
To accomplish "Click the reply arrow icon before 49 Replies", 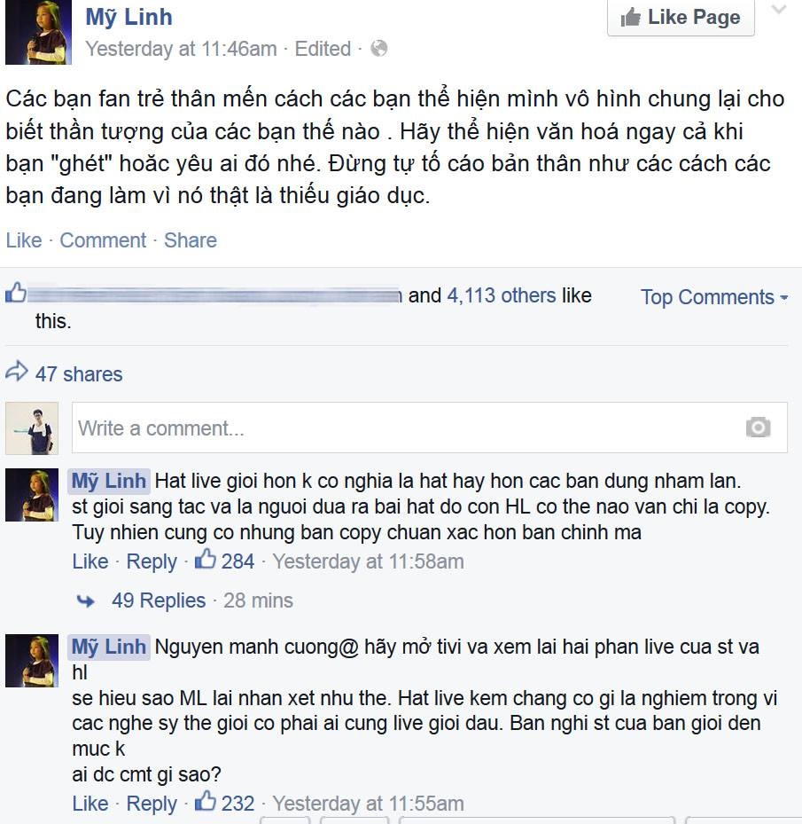I will pos(86,600).
